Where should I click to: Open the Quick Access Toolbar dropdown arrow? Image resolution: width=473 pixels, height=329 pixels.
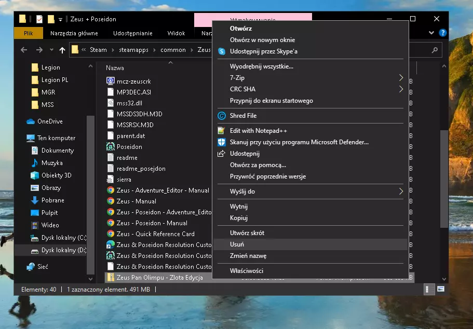pyautogui.click(x=61, y=19)
